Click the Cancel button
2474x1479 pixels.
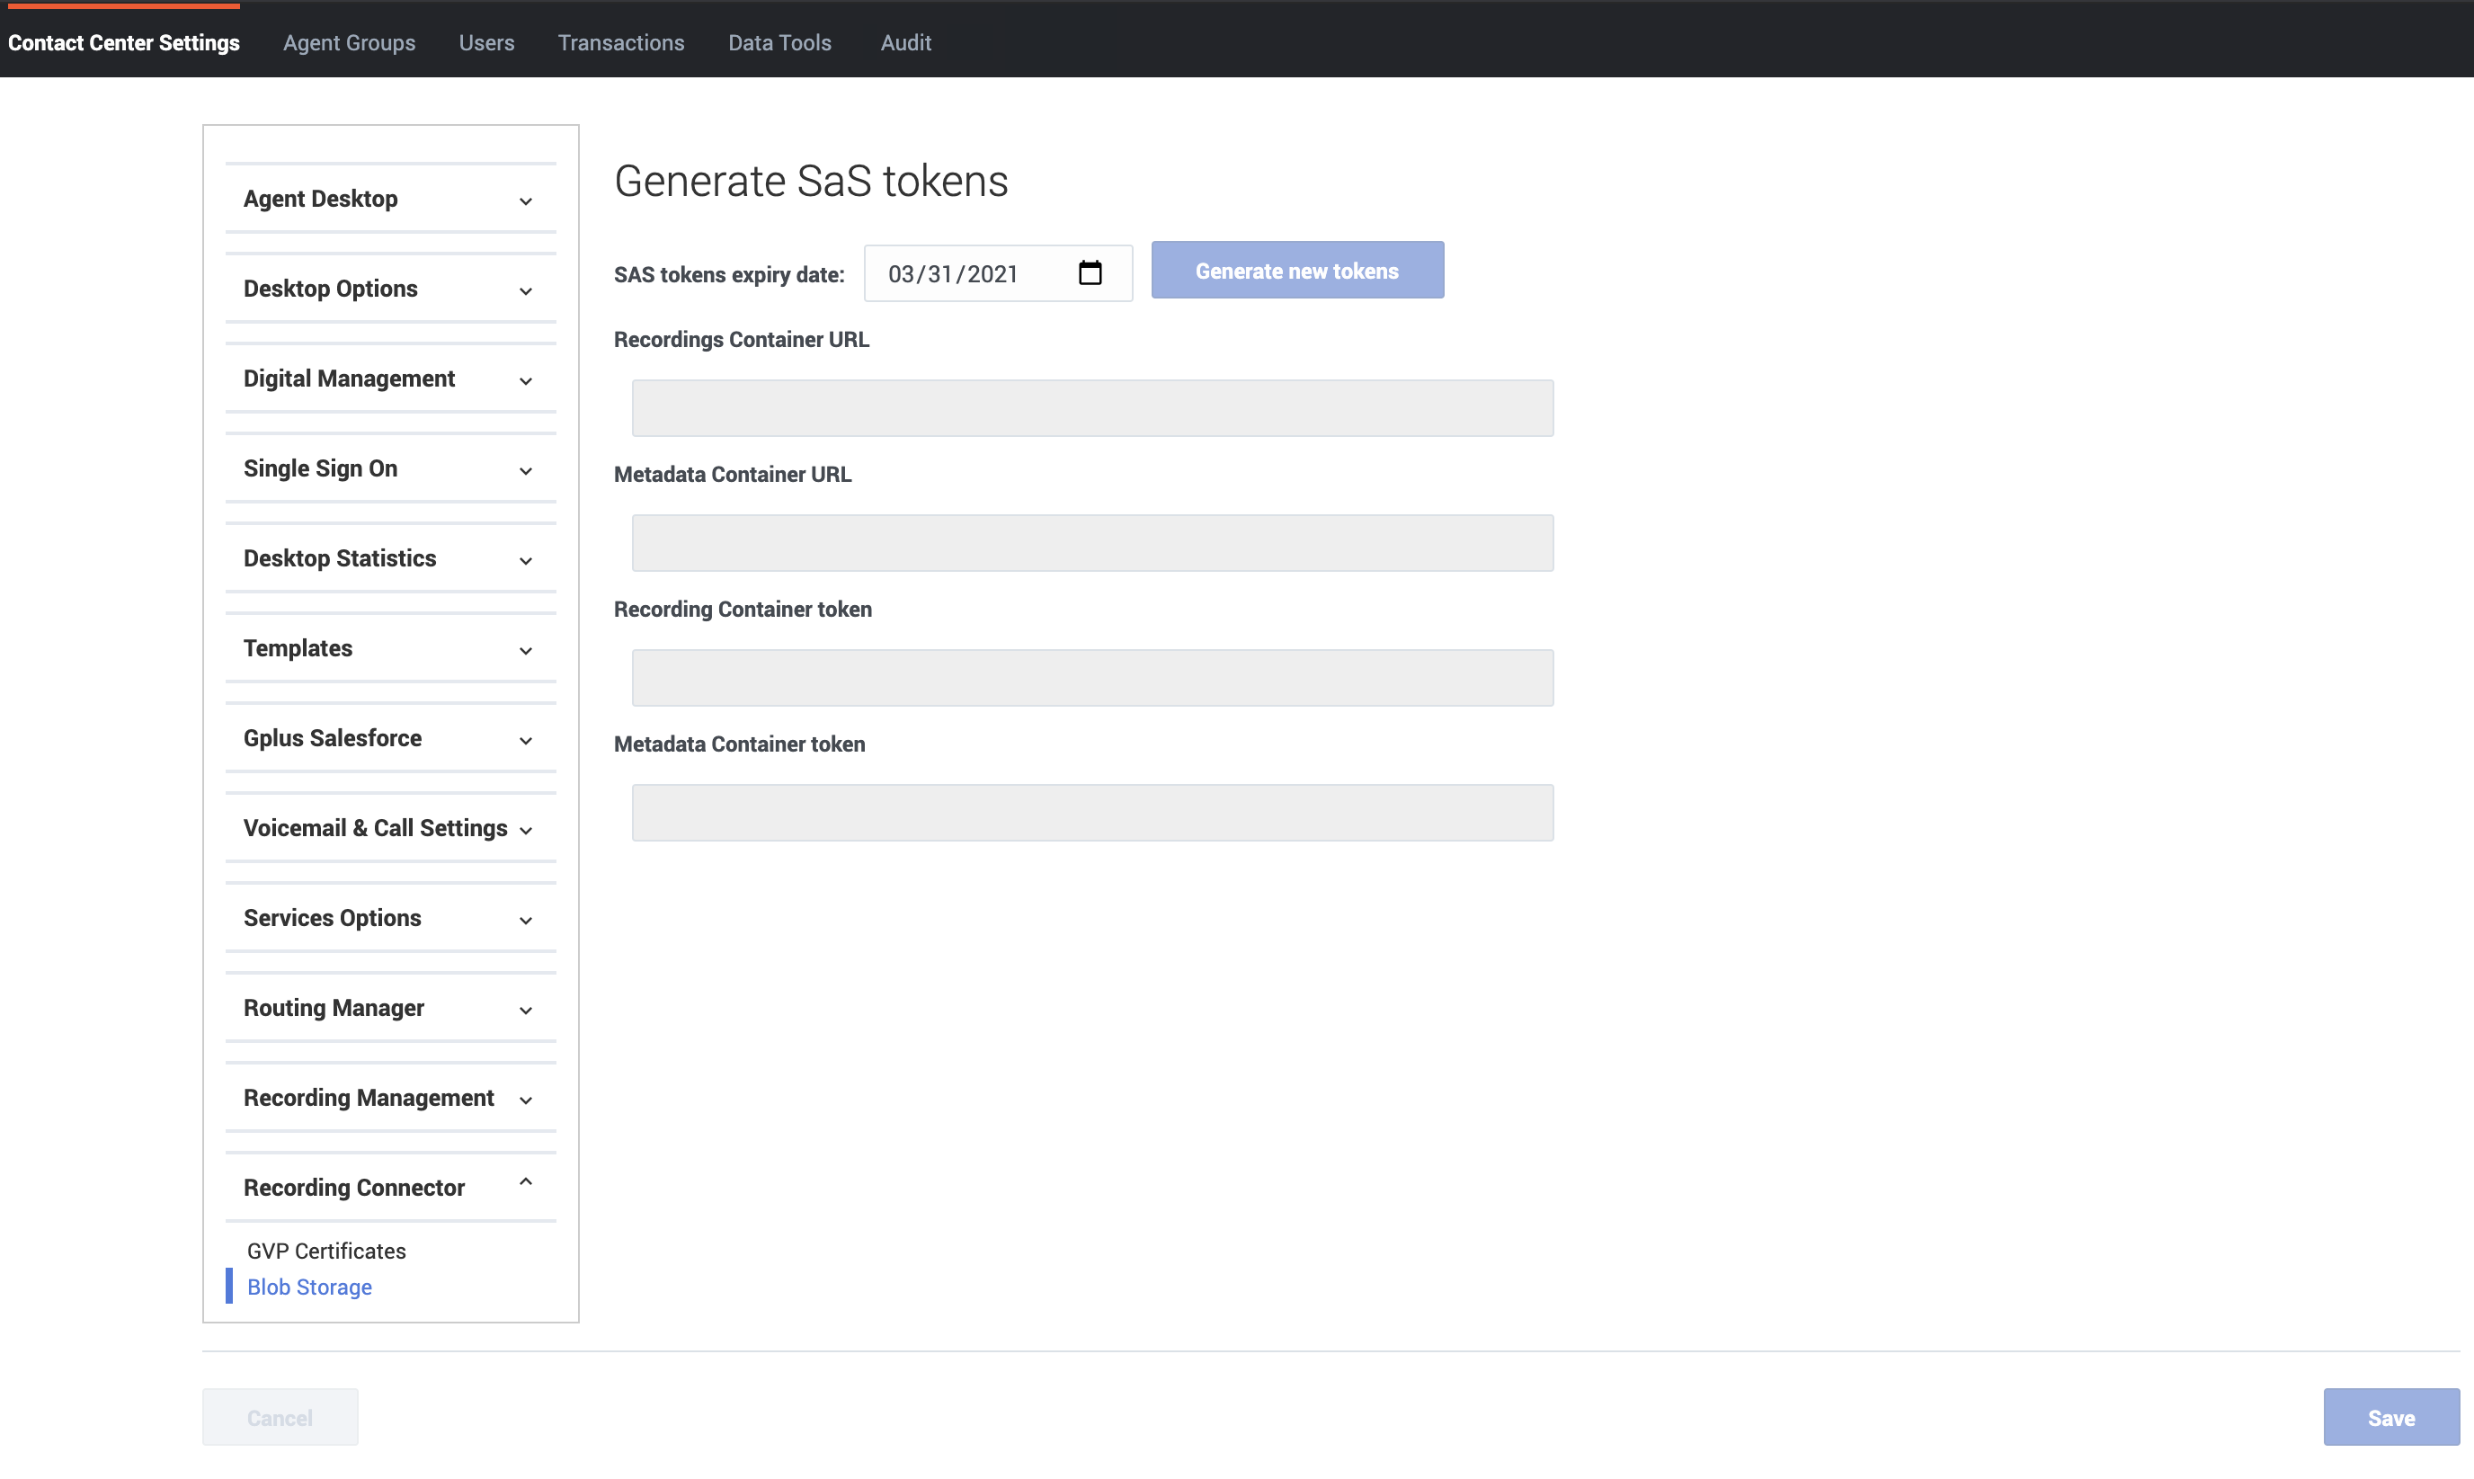point(280,1417)
